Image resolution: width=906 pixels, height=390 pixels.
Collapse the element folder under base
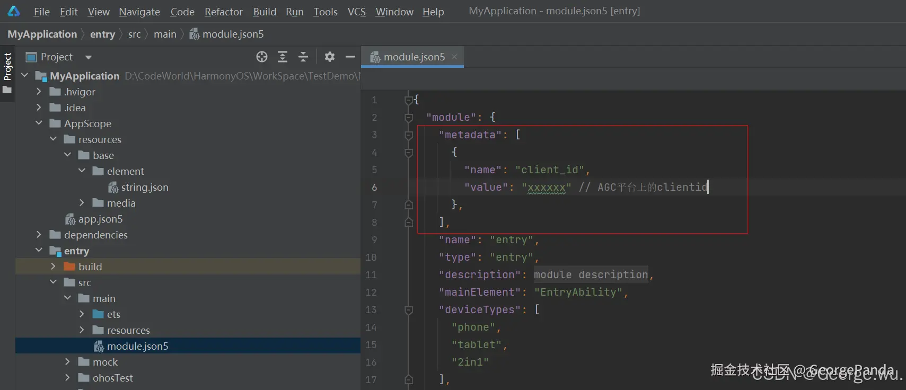pyautogui.click(x=82, y=171)
